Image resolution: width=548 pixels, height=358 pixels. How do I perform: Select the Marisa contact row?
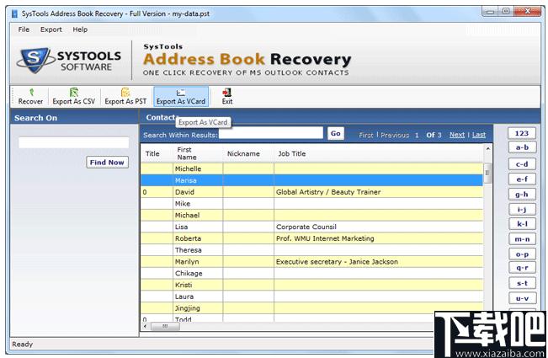pos(312,180)
